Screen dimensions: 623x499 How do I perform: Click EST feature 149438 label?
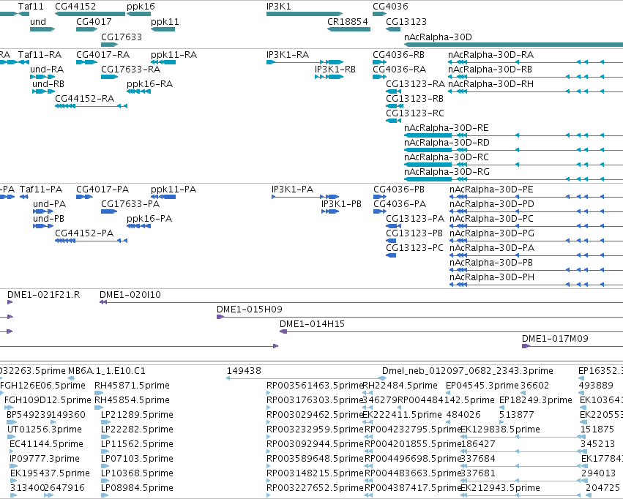tap(244, 371)
